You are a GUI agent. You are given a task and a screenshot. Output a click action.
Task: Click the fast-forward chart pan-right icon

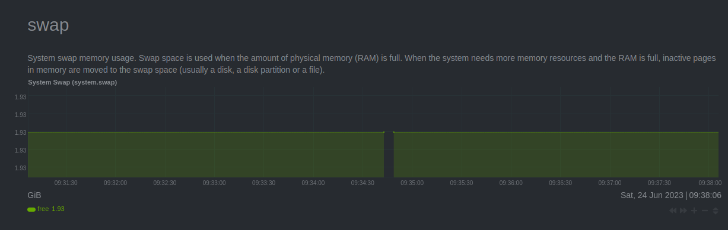pos(684,210)
